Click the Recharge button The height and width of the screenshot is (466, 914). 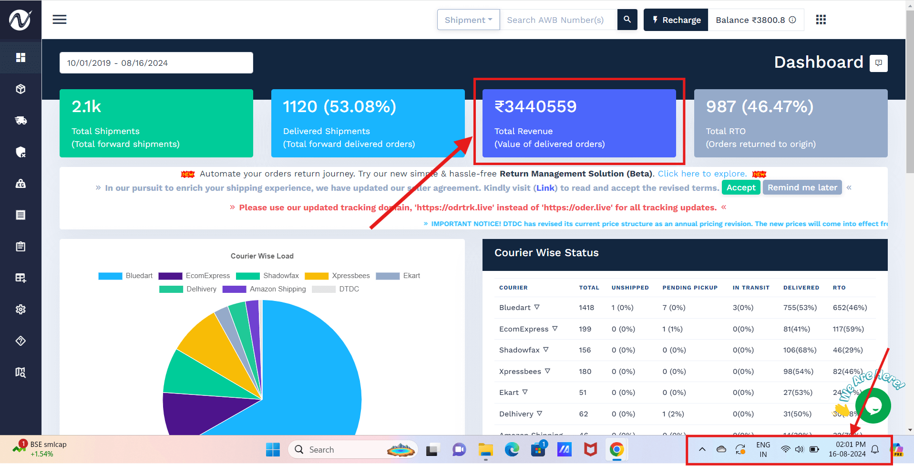tap(676, 20)
